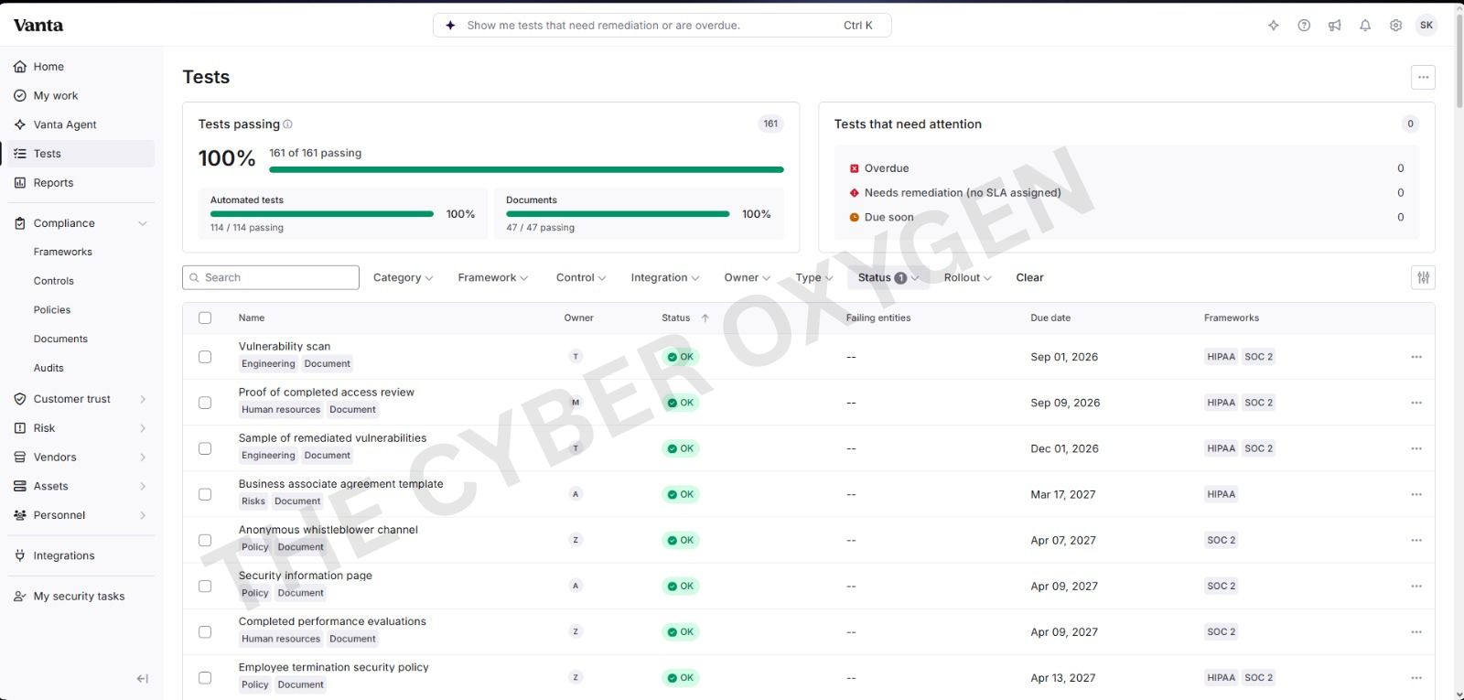This screenshot has height=700, width=1464.
Task: Click the Automated tests progress bar
Action: coord(322,214)
